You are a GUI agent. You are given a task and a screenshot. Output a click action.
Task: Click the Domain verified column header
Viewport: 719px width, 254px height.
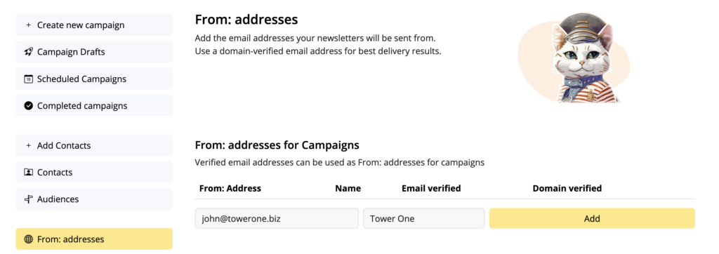[x=567, y=189]
